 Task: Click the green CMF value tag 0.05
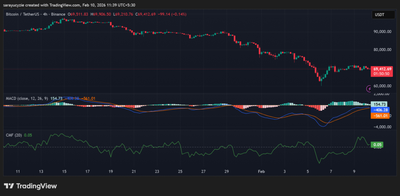click(377, 145)
